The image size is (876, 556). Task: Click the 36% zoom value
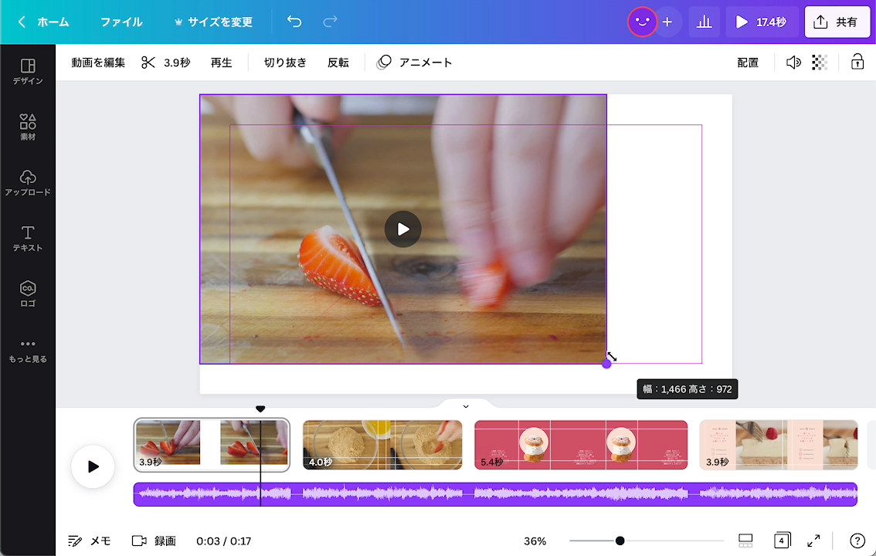[535, 541]
